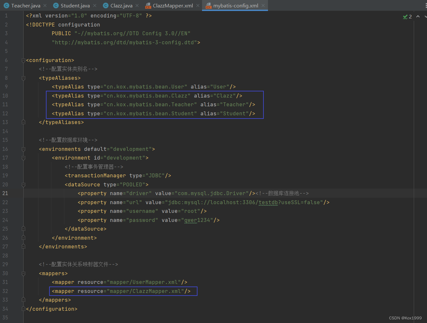427x323 pixels.
Task: Collapse the closing typeAliases fold marker line 13
Action: (23, 122)
